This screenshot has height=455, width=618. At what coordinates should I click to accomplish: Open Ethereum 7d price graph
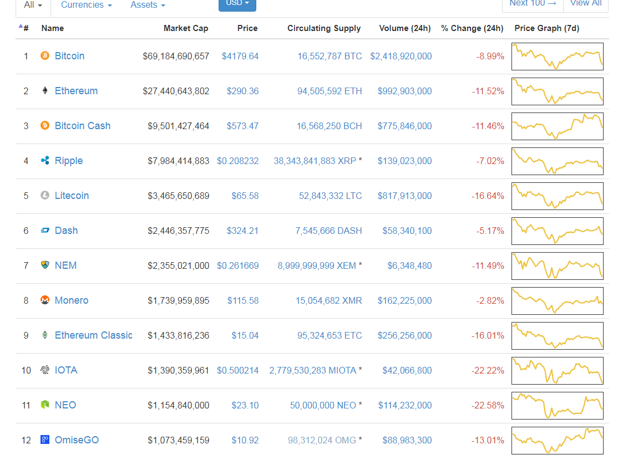pos(558,91)
